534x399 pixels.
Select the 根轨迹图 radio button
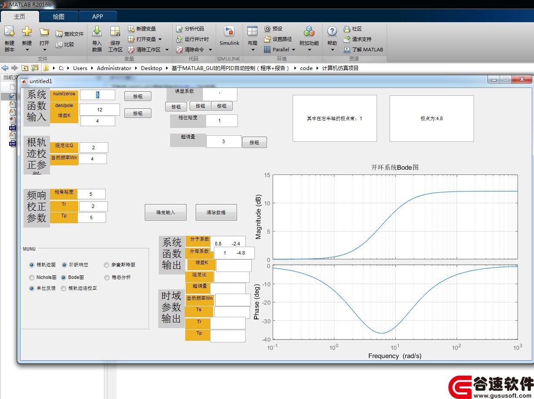tap(31, 265)
